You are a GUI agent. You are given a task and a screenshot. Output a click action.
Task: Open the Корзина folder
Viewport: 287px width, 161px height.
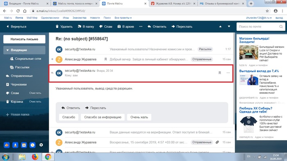pos(14,102)
